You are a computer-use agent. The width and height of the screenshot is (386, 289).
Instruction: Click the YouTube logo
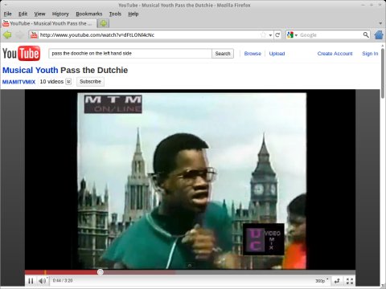click(x=22, y=53)
